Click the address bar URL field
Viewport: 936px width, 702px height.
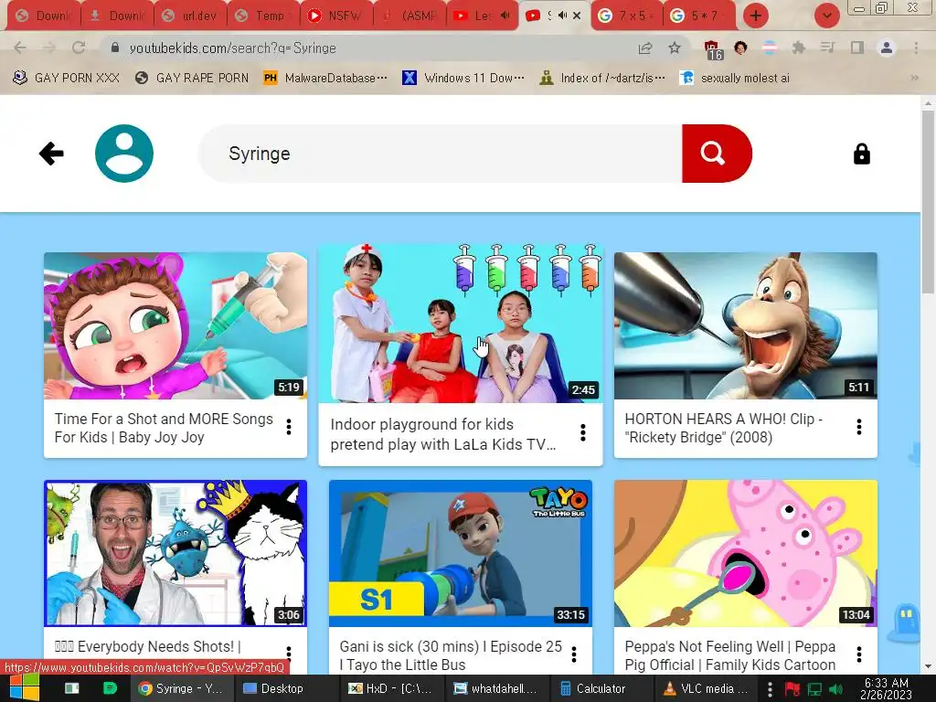[370, 48]
